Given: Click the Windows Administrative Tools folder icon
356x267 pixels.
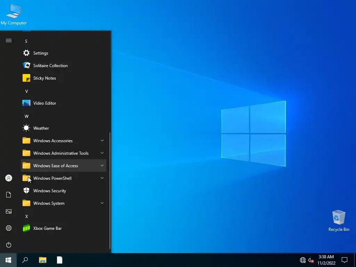Looking at the screenshot, I should coord(26,153).
